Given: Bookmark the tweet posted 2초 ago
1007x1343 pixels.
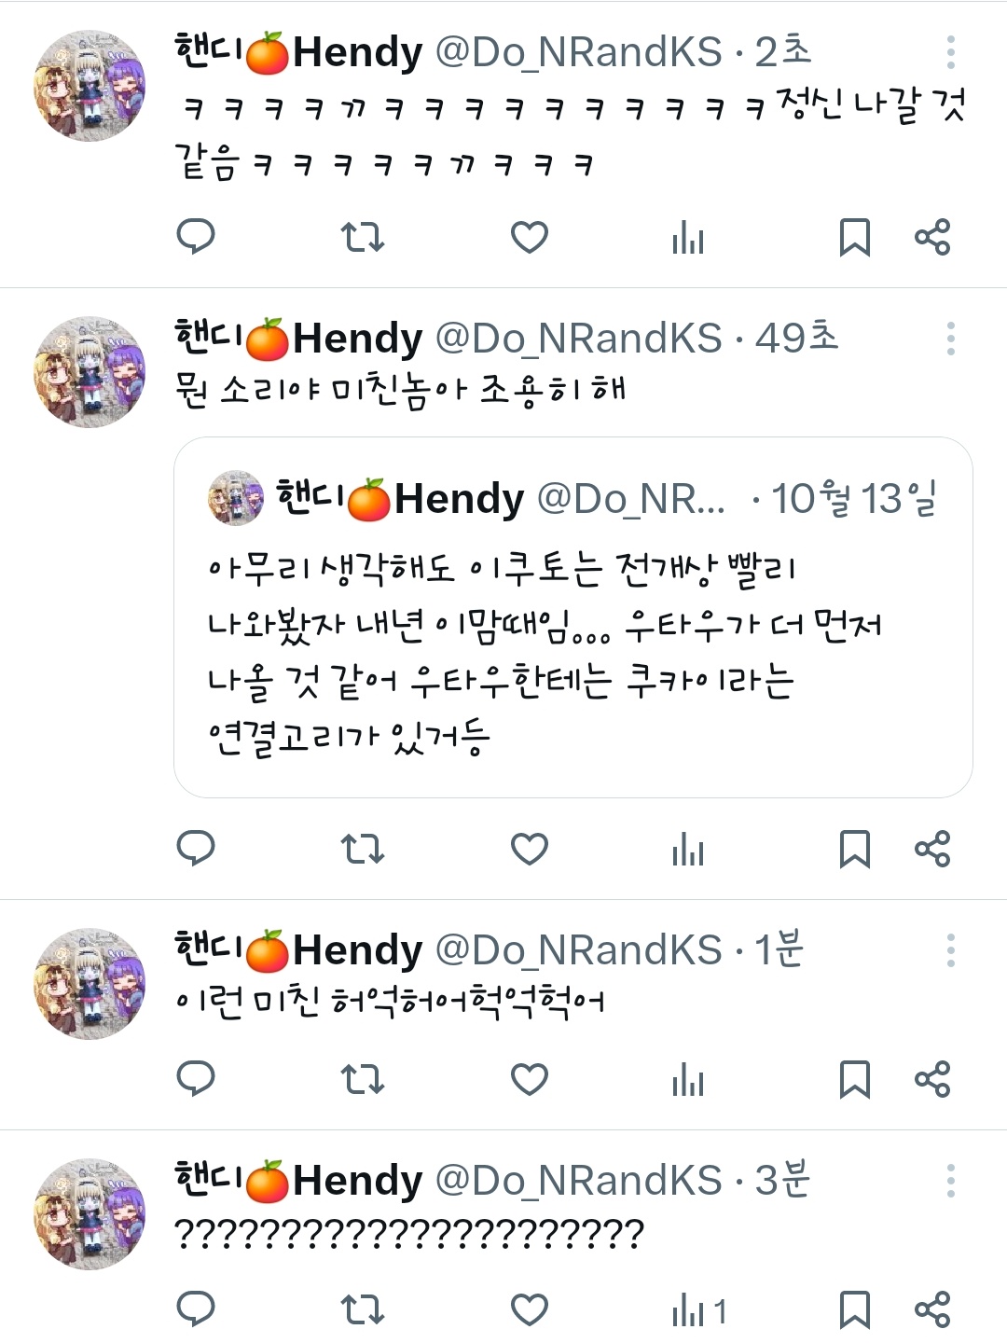Looking at the screenshot, I should (x=855, y=237).
